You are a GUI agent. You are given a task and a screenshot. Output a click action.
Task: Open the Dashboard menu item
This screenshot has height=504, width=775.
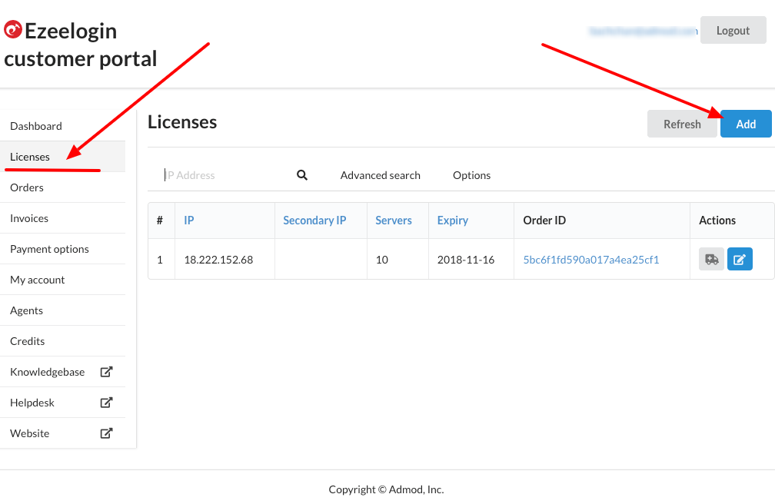click(x=63, y=126)
